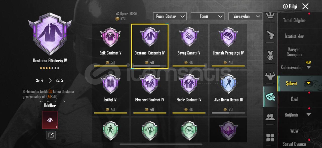Click the jacket reward thumbnail under Ödüller

click(50, 120)
